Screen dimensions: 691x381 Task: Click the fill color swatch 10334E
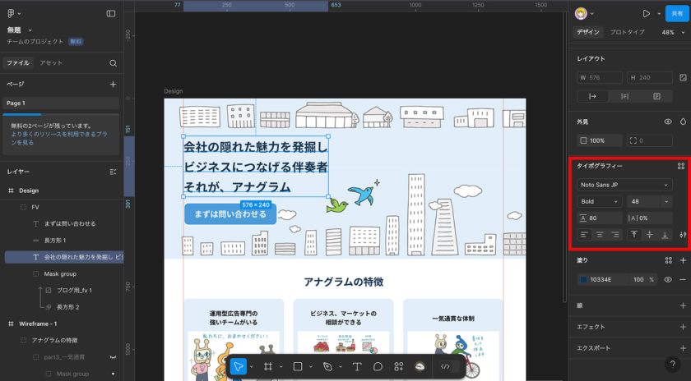[x=582, y=279]
